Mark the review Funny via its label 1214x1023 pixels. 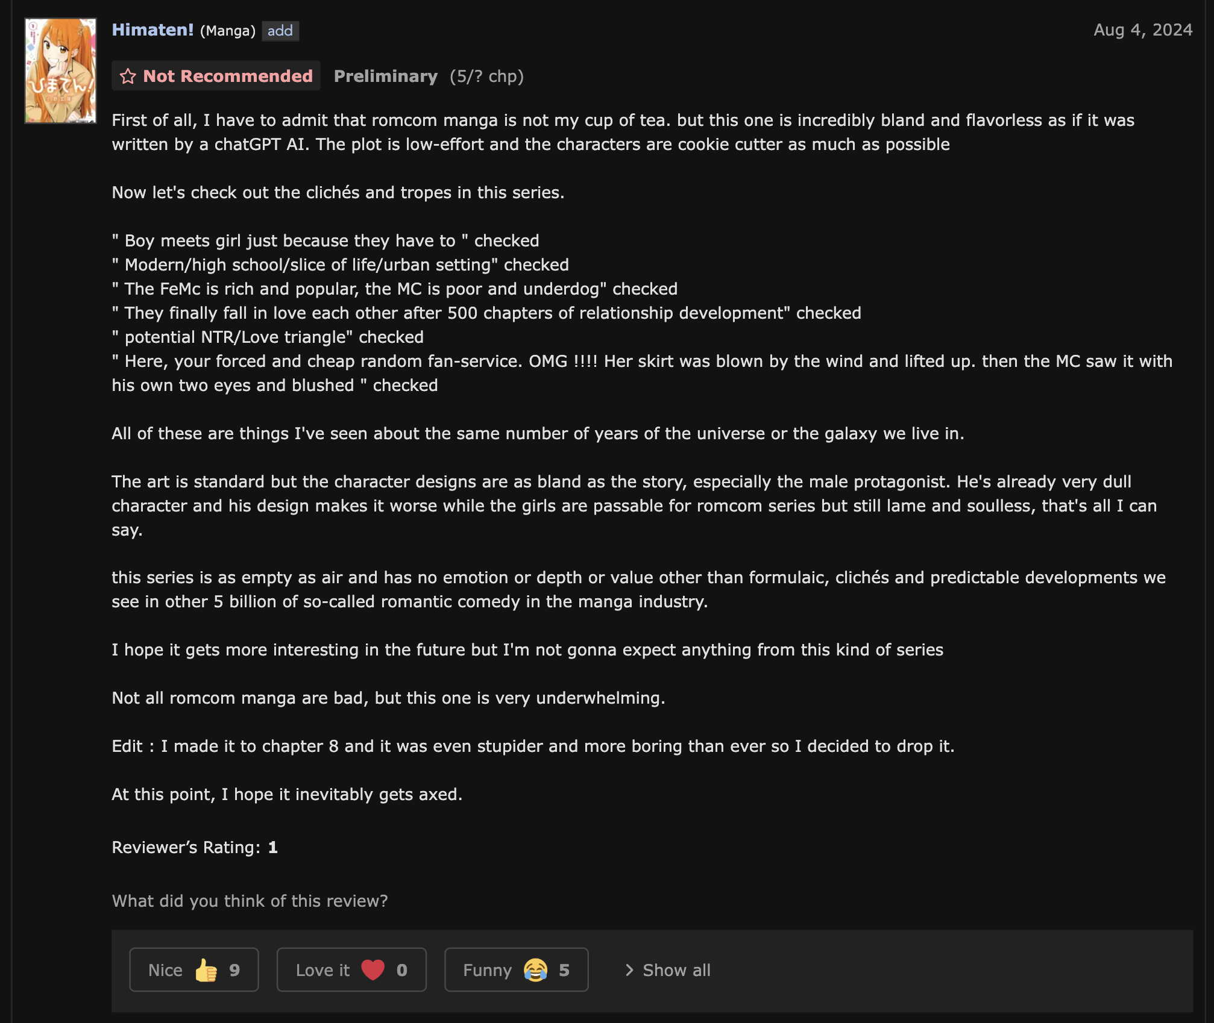coord(487,970)
